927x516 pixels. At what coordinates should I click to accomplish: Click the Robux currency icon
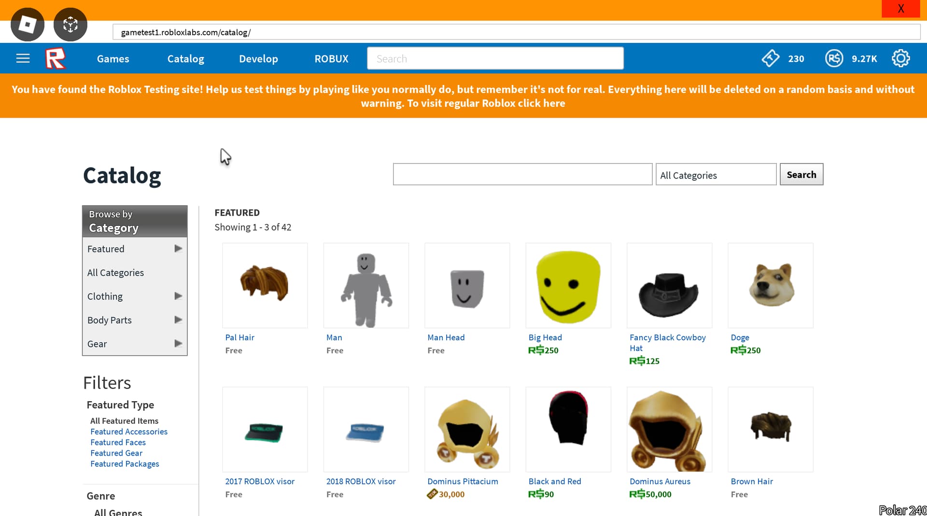[834, 58]
